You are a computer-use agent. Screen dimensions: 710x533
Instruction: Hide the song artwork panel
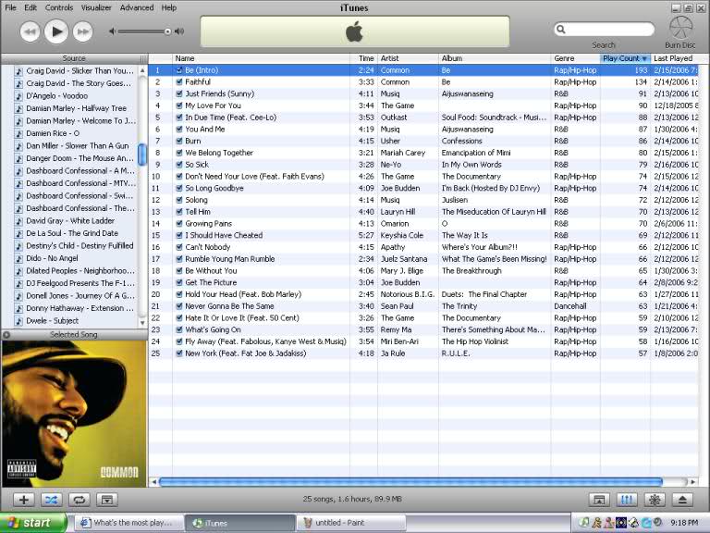click(x=107, y=500)
